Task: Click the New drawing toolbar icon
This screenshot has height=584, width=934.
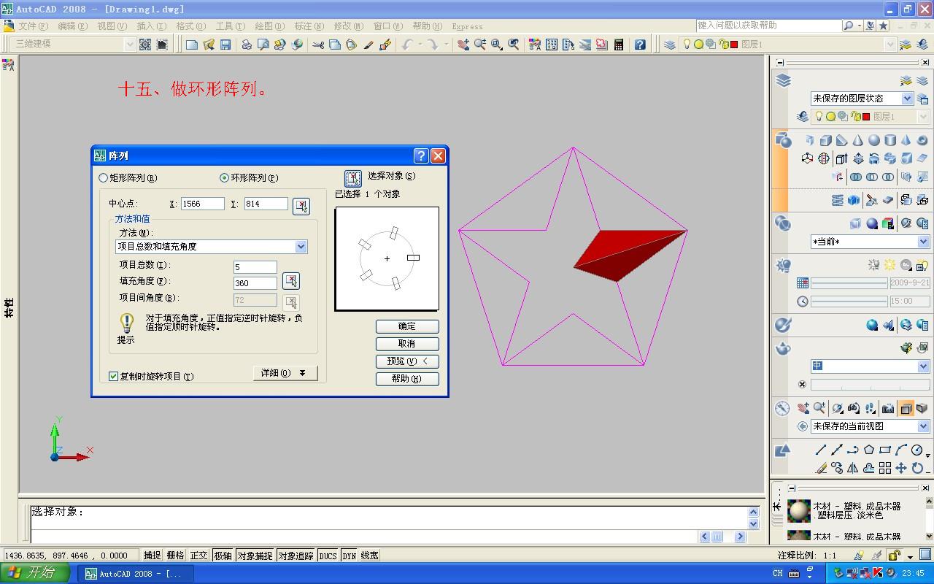Action: [192, 45]
